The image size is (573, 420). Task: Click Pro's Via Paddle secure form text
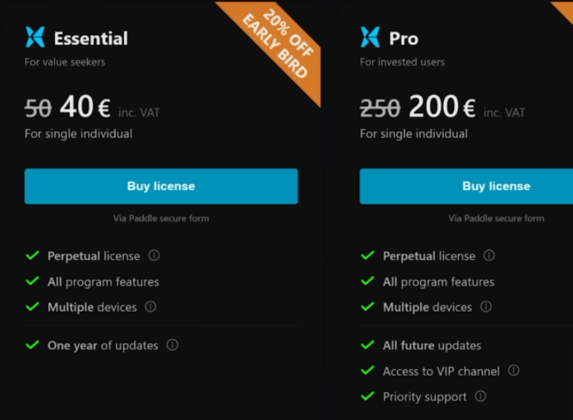coord(496,219)
